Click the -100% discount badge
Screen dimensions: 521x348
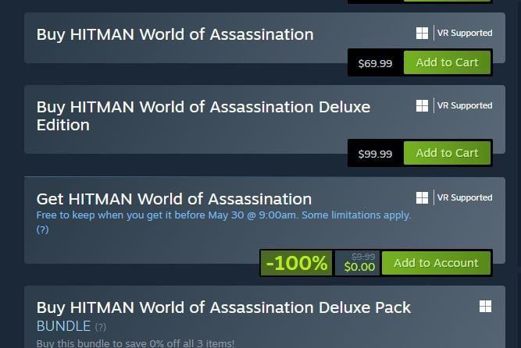297,264
